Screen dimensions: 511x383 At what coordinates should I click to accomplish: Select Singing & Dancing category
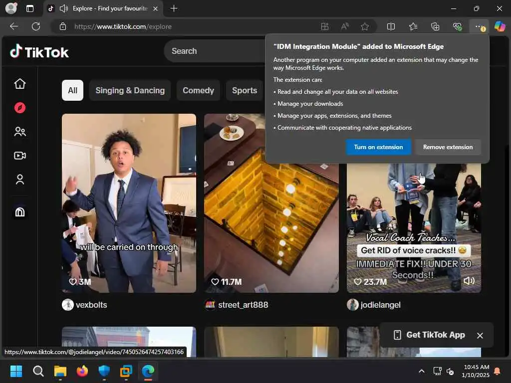(130, 90)
